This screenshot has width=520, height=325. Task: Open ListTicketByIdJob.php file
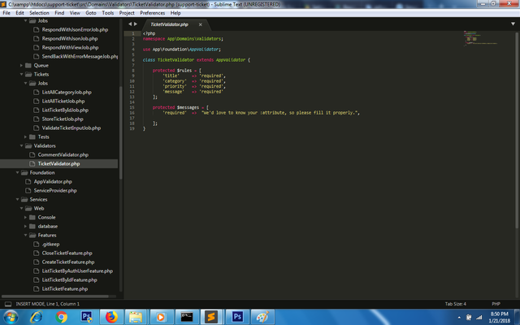[65, 110]
